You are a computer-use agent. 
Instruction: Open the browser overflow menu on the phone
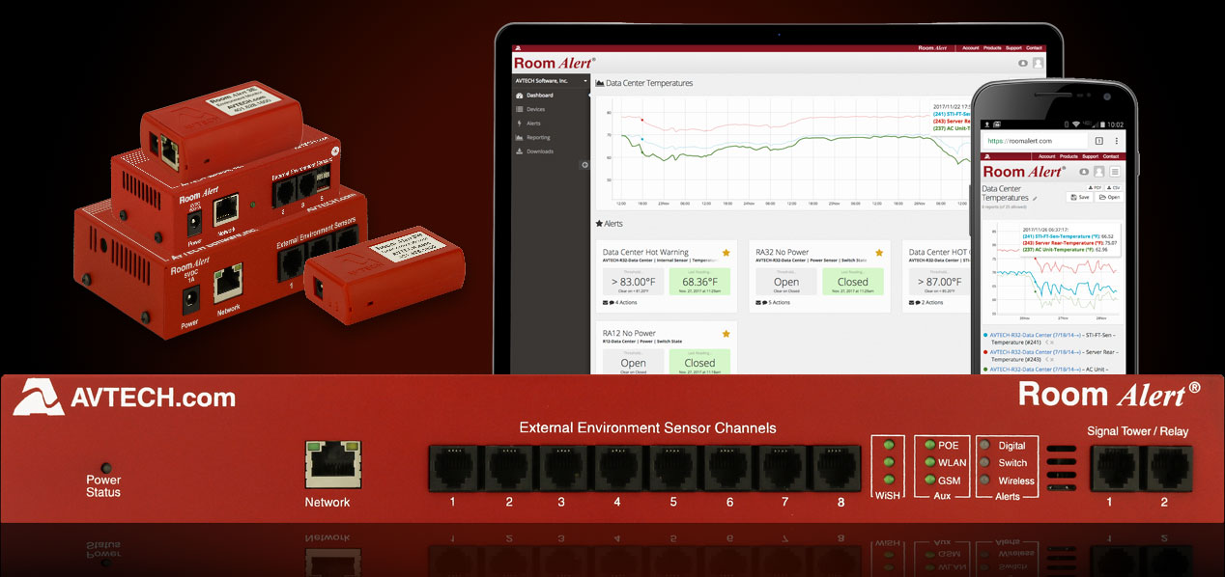pos(1116,141)
